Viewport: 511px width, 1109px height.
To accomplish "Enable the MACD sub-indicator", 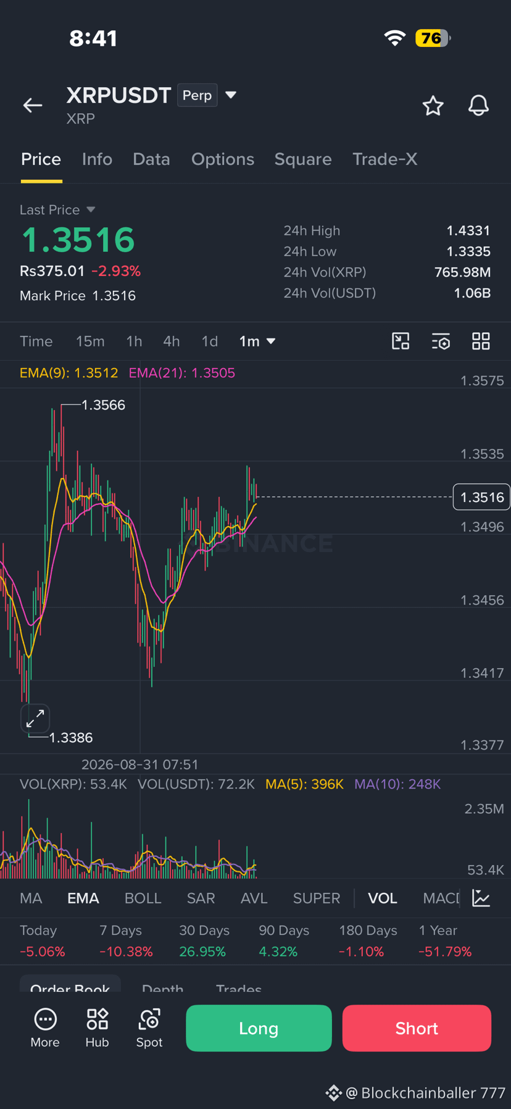I will point(441,898).
